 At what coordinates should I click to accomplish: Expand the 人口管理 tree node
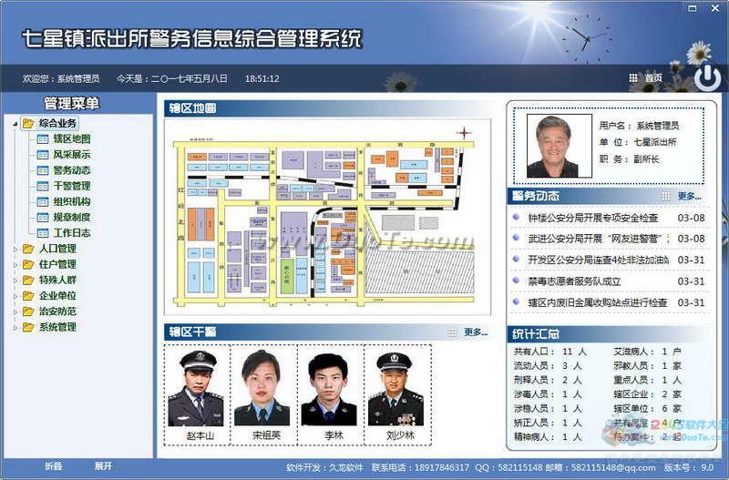[x=15, y=249]
